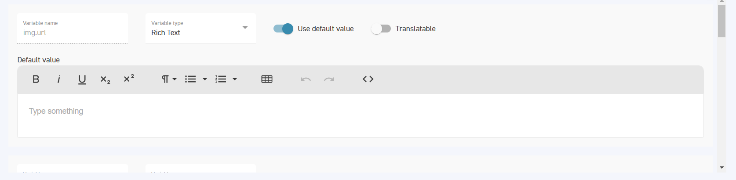This screenshot has height=180, width=736.
Task: Apply subscript formatting
Action: coord(105,79)
